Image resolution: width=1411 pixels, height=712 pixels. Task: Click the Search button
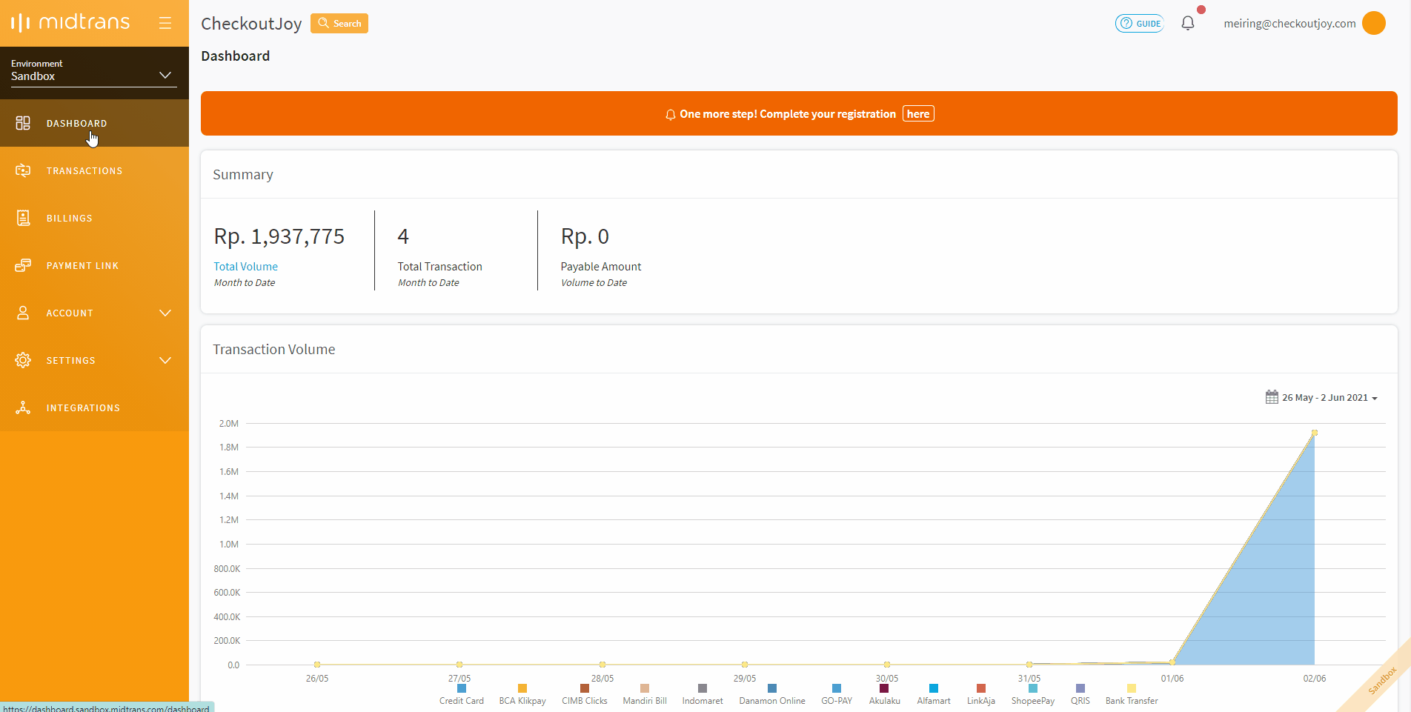(339, 23)
